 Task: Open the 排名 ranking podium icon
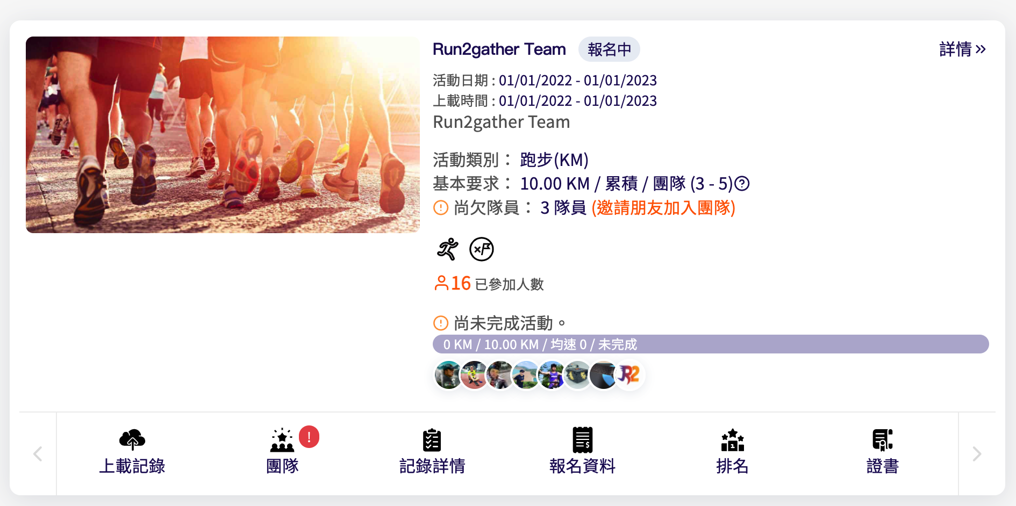(x=732, y=440)
